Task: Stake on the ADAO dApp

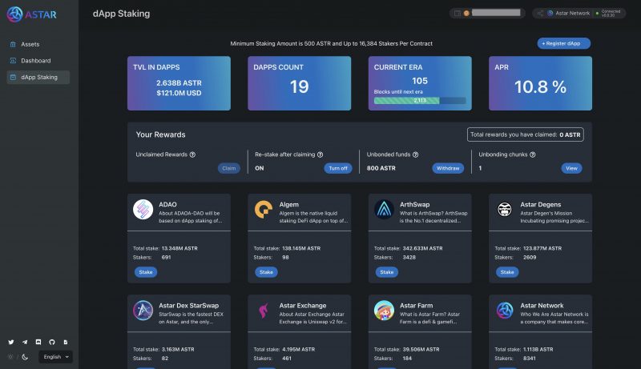Action: click(x=146, y=272)
